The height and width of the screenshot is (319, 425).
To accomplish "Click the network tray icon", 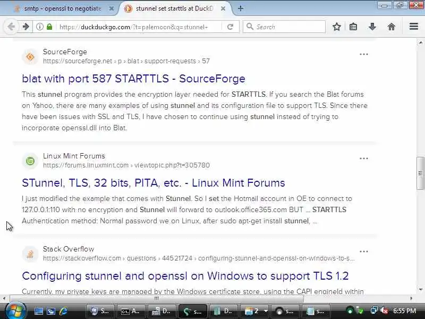I will pos(374,310).
